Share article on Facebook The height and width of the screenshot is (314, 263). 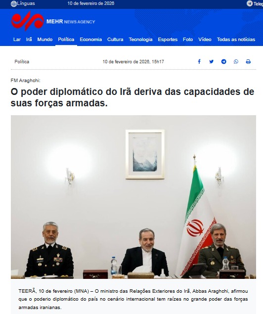[199, 61]
